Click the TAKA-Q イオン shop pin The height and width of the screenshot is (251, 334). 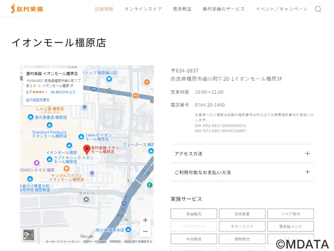81,137
